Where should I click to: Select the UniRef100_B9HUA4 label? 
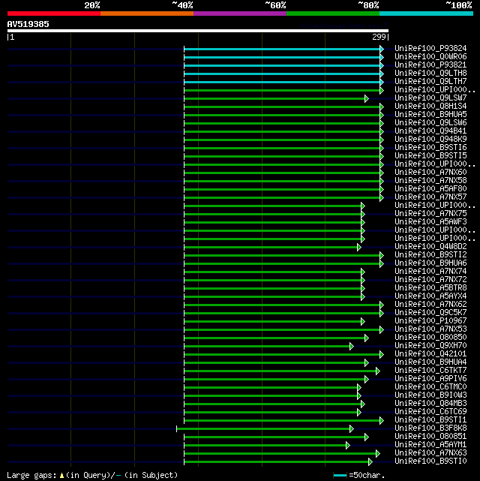click(x=430, y=362)
